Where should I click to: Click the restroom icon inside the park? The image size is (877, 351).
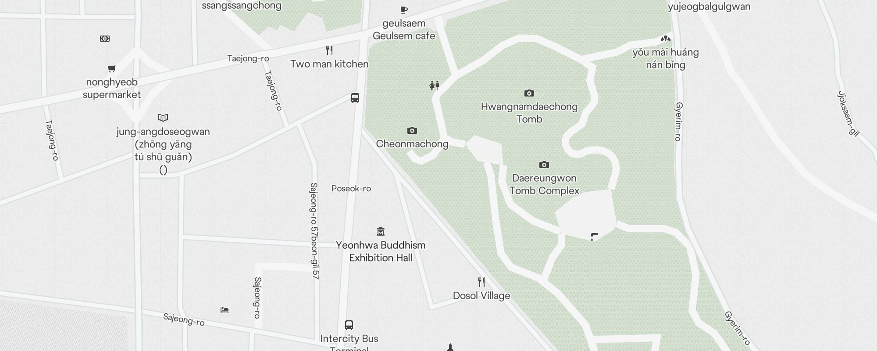pyautogui.click(x=435, y=85)
